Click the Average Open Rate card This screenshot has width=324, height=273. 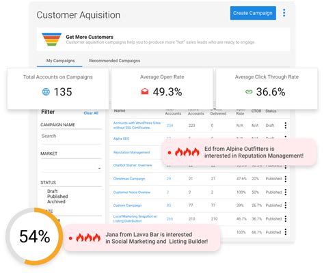(162, 89)
